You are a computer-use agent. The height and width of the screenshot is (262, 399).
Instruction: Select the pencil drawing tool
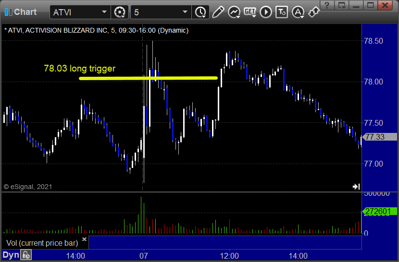coord(218,12)
